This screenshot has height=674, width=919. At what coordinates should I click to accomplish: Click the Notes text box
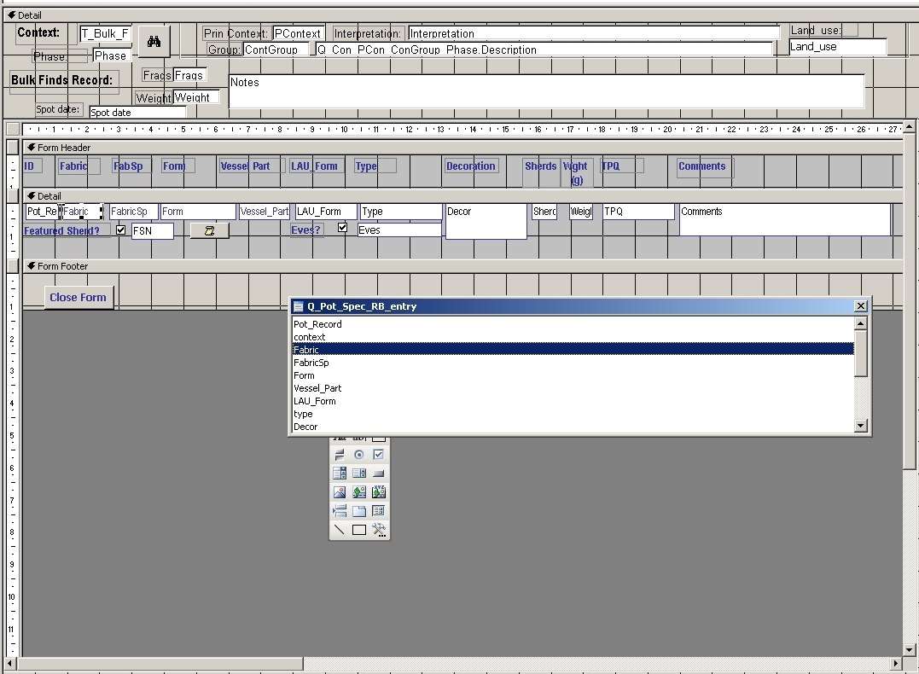(x=546, y=91)
